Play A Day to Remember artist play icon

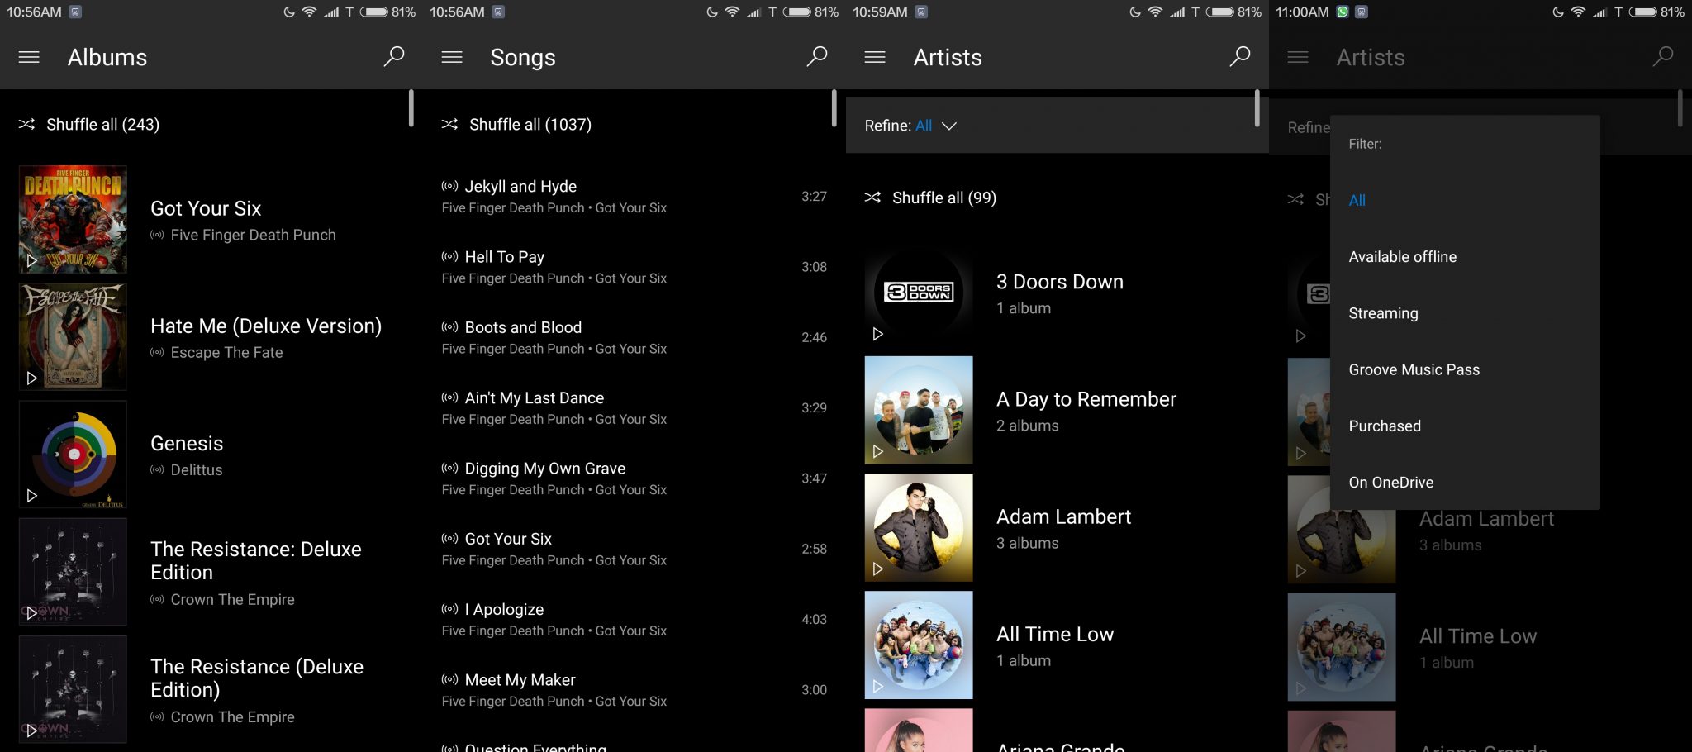[877, 451]
